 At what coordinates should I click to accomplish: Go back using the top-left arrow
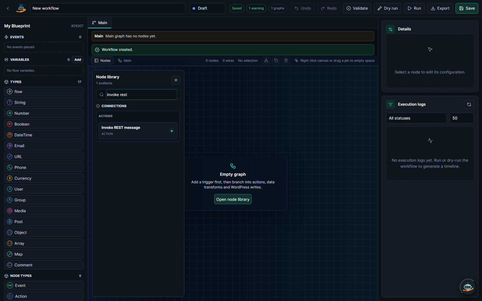8,8
